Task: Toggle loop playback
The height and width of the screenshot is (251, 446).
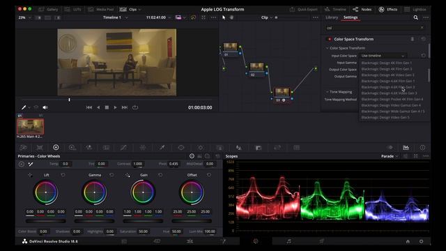Action: tap(135, 107)
